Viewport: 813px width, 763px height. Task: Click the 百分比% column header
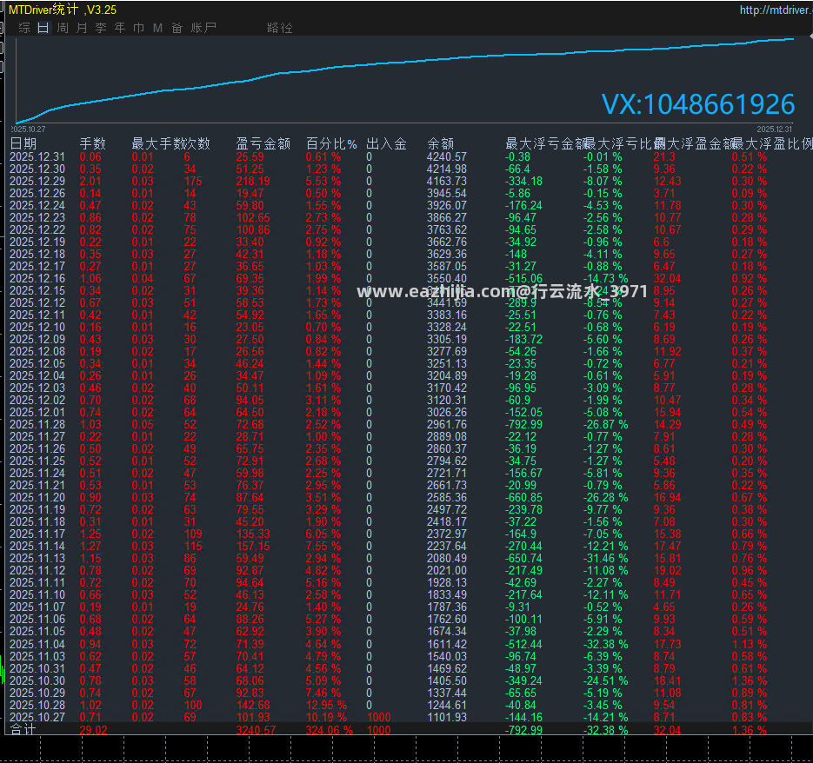pyautogui.click(x=331, y=143)
